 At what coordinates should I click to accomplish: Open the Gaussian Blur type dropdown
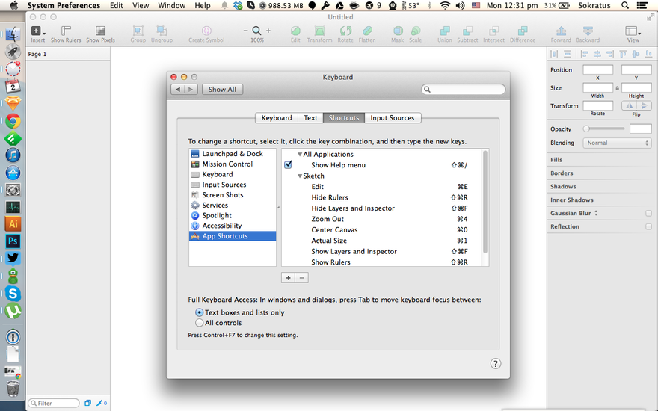[x=596, y=213]
